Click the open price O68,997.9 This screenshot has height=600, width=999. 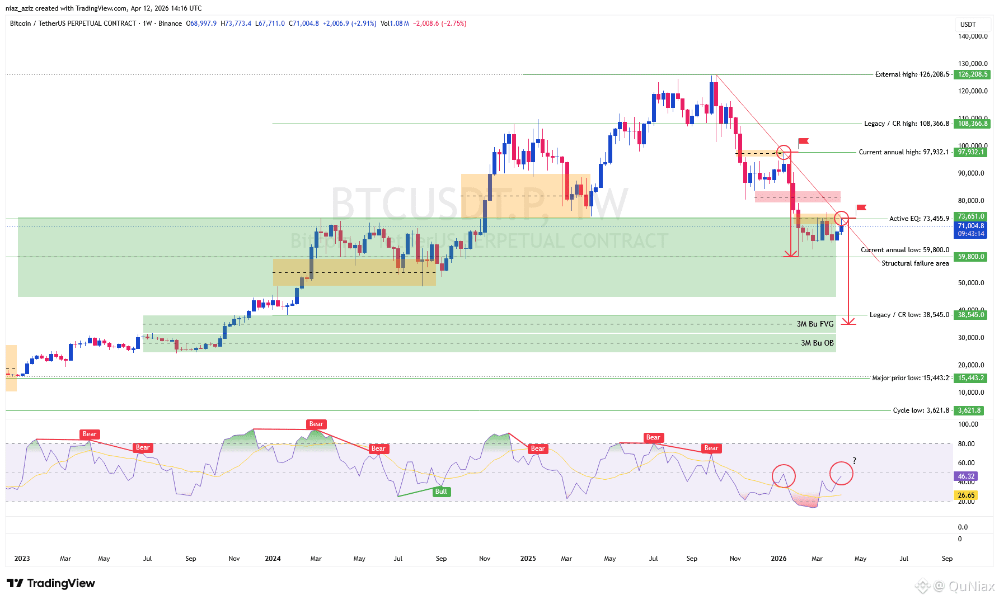tap(201, 23)
